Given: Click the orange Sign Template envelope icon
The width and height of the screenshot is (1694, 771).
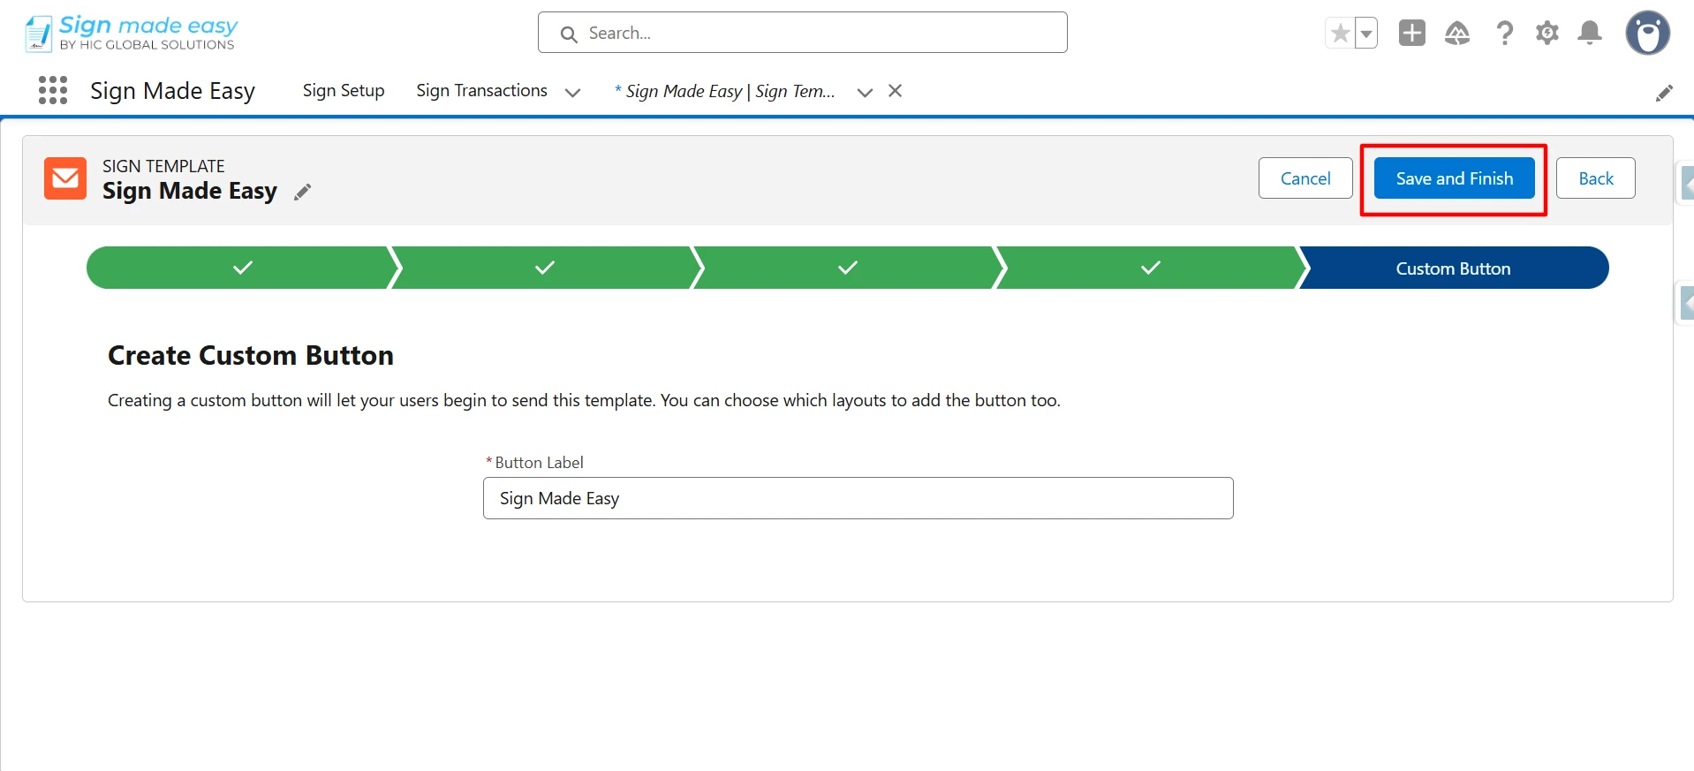Looking at the screenshot, I should (x=65, y=178).
